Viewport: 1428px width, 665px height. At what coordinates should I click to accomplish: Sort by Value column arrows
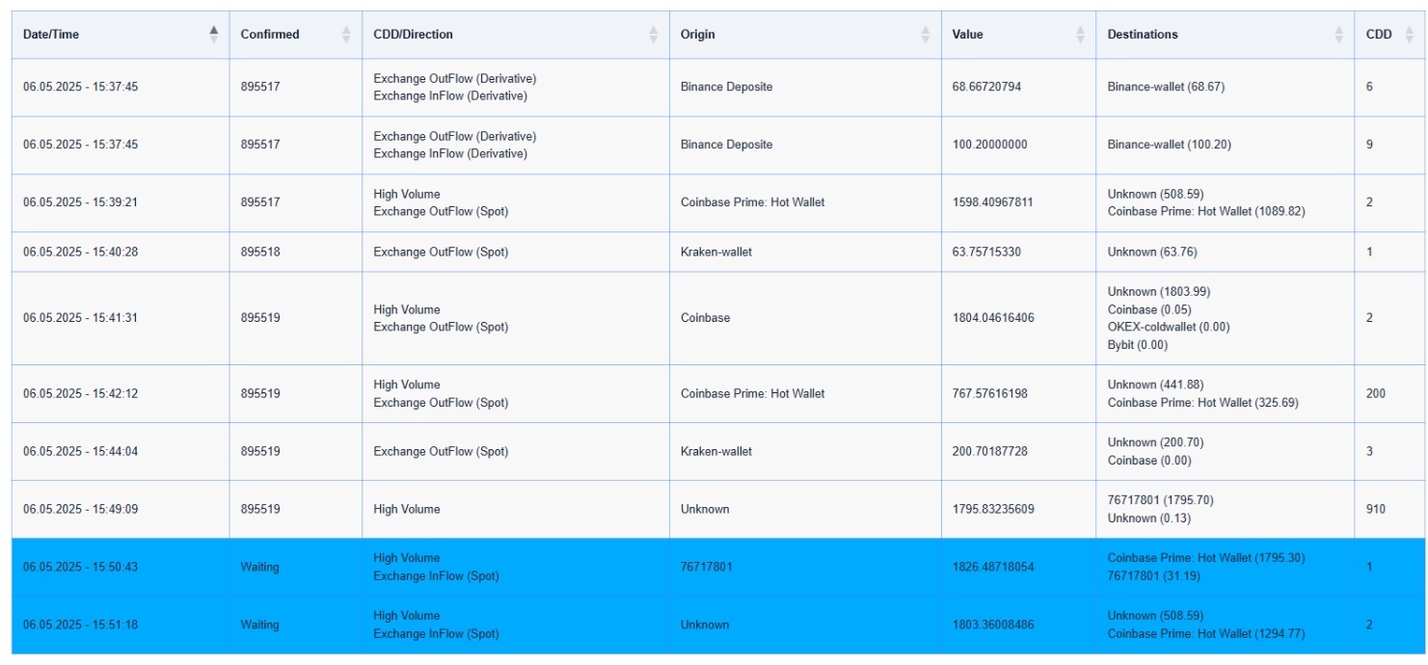click(x=1080, y=35)
